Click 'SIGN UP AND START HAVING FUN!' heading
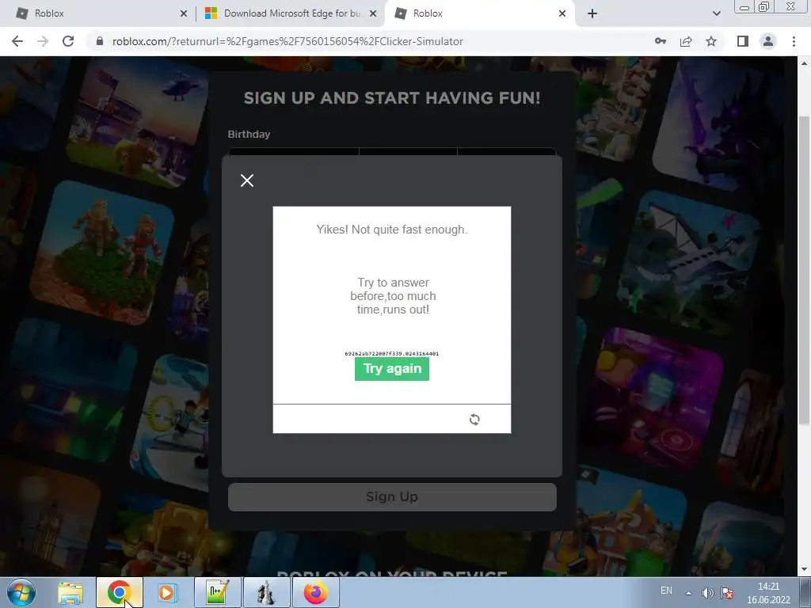This screenshot has height=608, width=811. [392, 97]
